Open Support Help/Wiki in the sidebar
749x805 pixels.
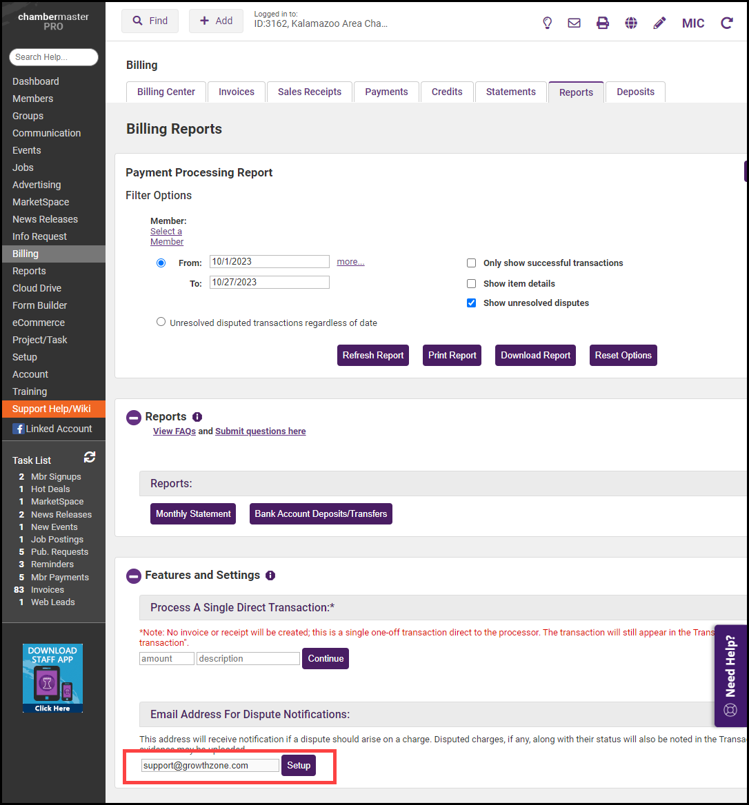(53, 409)
